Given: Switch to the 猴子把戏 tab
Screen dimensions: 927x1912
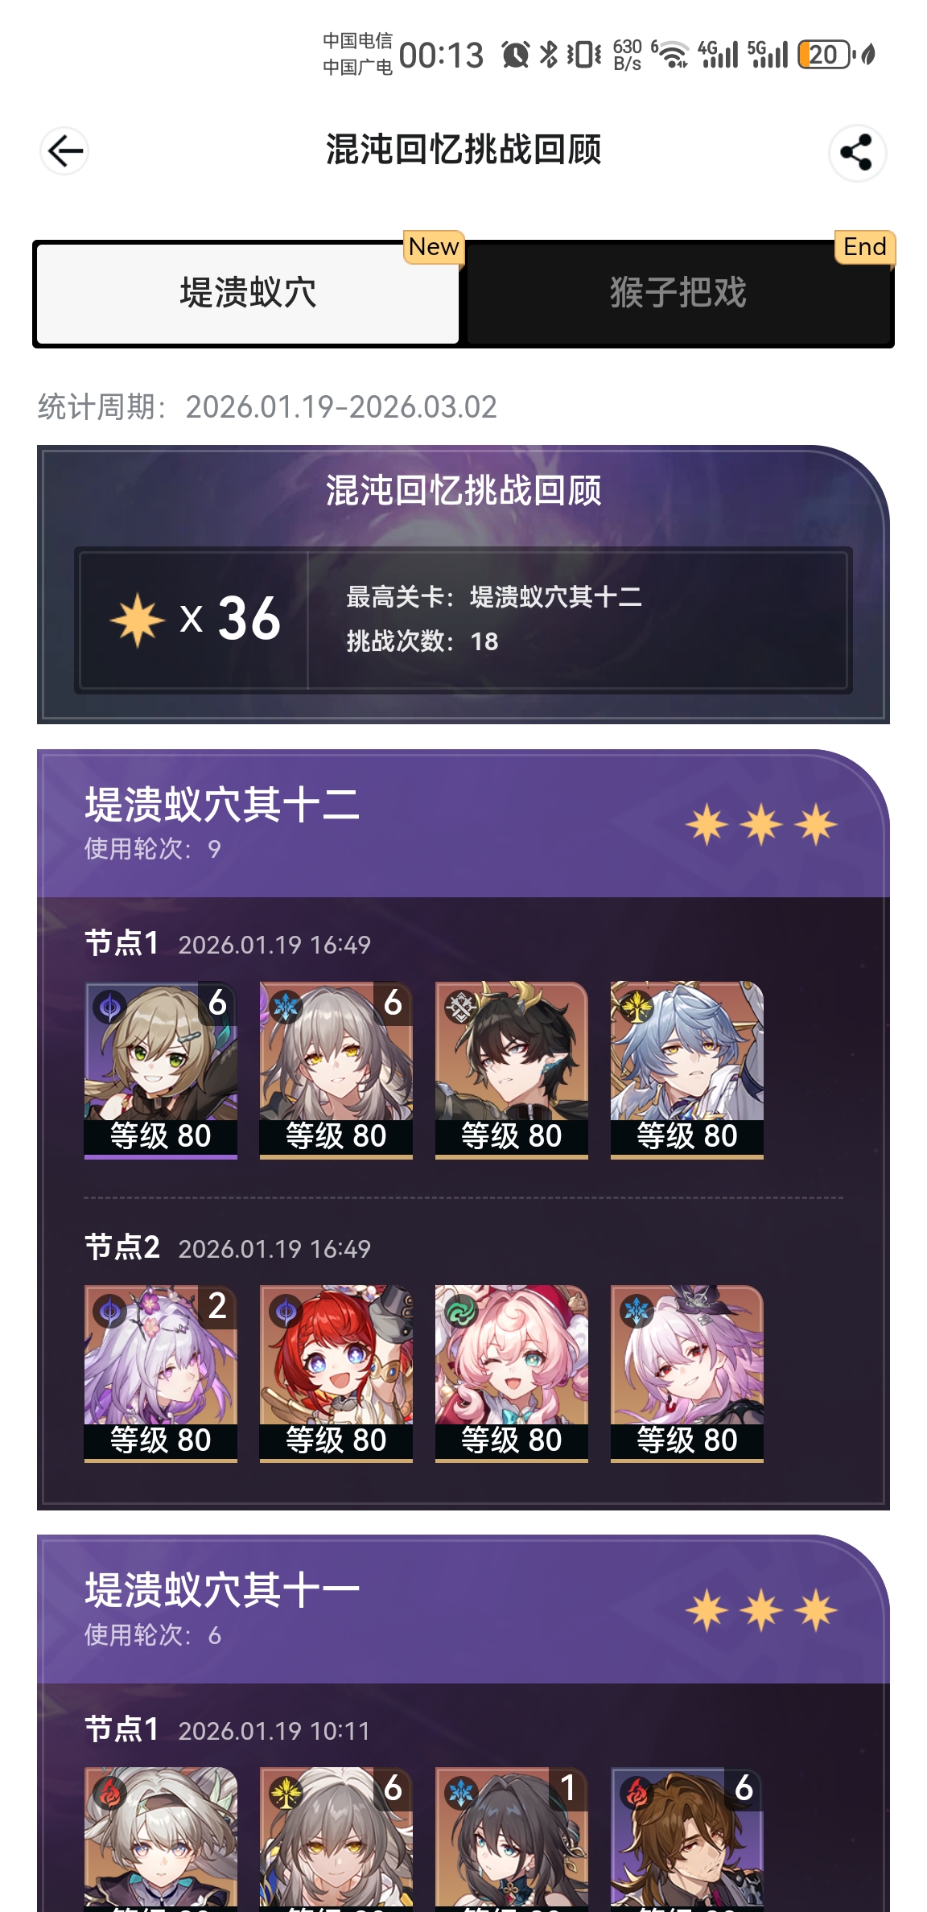Looking at the screenshot, I should point(678,293).
